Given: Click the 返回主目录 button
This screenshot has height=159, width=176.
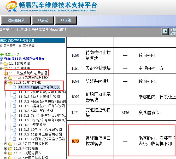Looking at the screenshot, I should click(x=16, y=20).
